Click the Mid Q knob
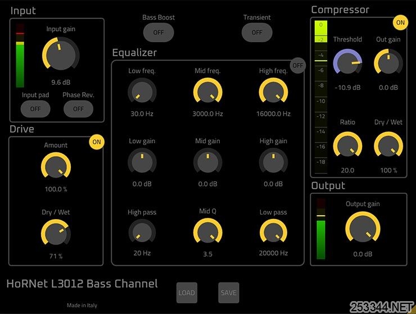This screenshot has height=314, width=416. pos(208,231)
